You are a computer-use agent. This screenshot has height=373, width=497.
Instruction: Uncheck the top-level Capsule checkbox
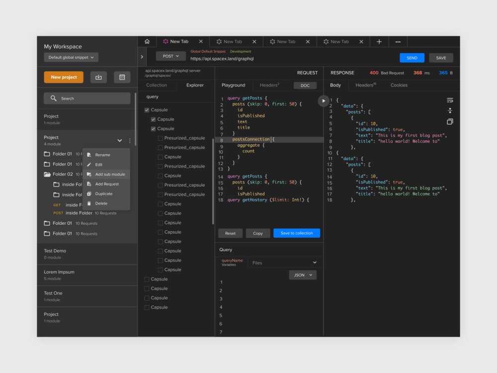(x=147, y=110)
